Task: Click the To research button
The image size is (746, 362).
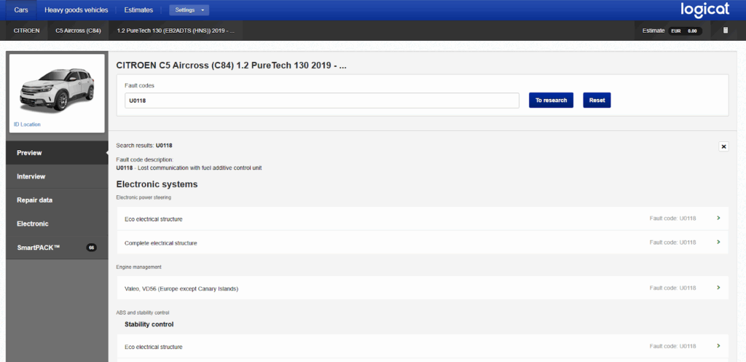Action: [551, 101]
